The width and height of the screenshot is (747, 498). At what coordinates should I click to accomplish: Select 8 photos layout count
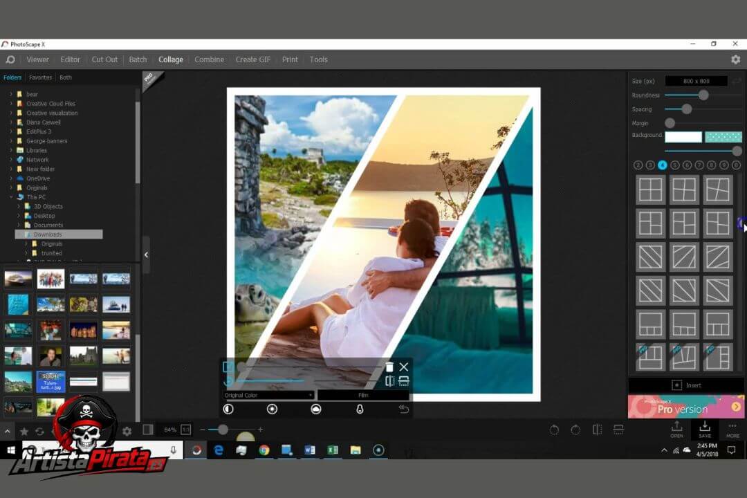tap(711, 165)
